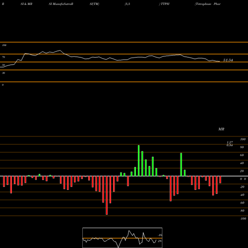Click the 'SI(TM)' header label
This screenshot has width=248, height=248.
(x=94, y=4)
